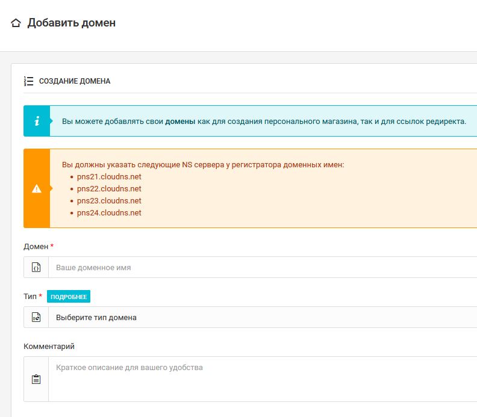Click the braces icon in Домен field
477x417 pixels.
[x=36, y=267]
